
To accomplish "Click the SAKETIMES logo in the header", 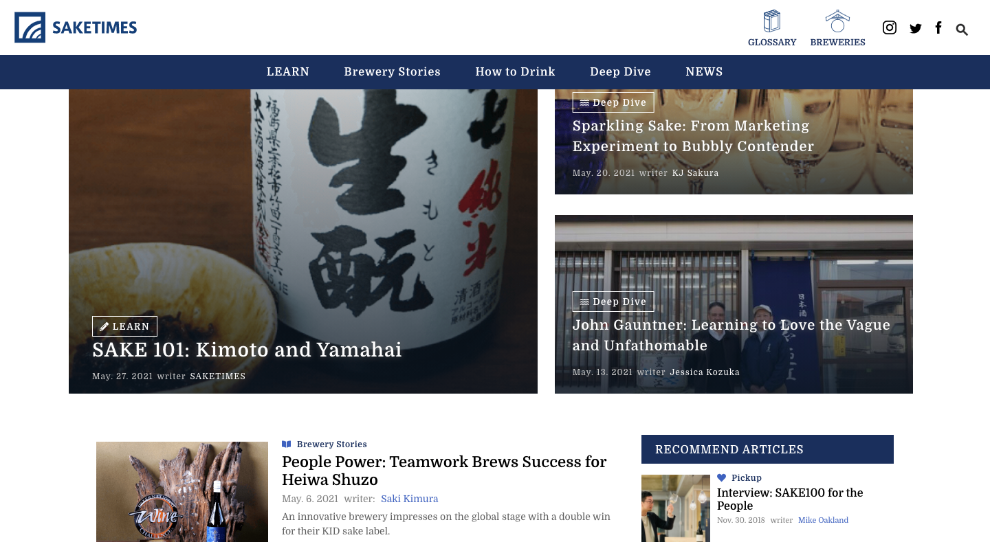I will 76,27.
